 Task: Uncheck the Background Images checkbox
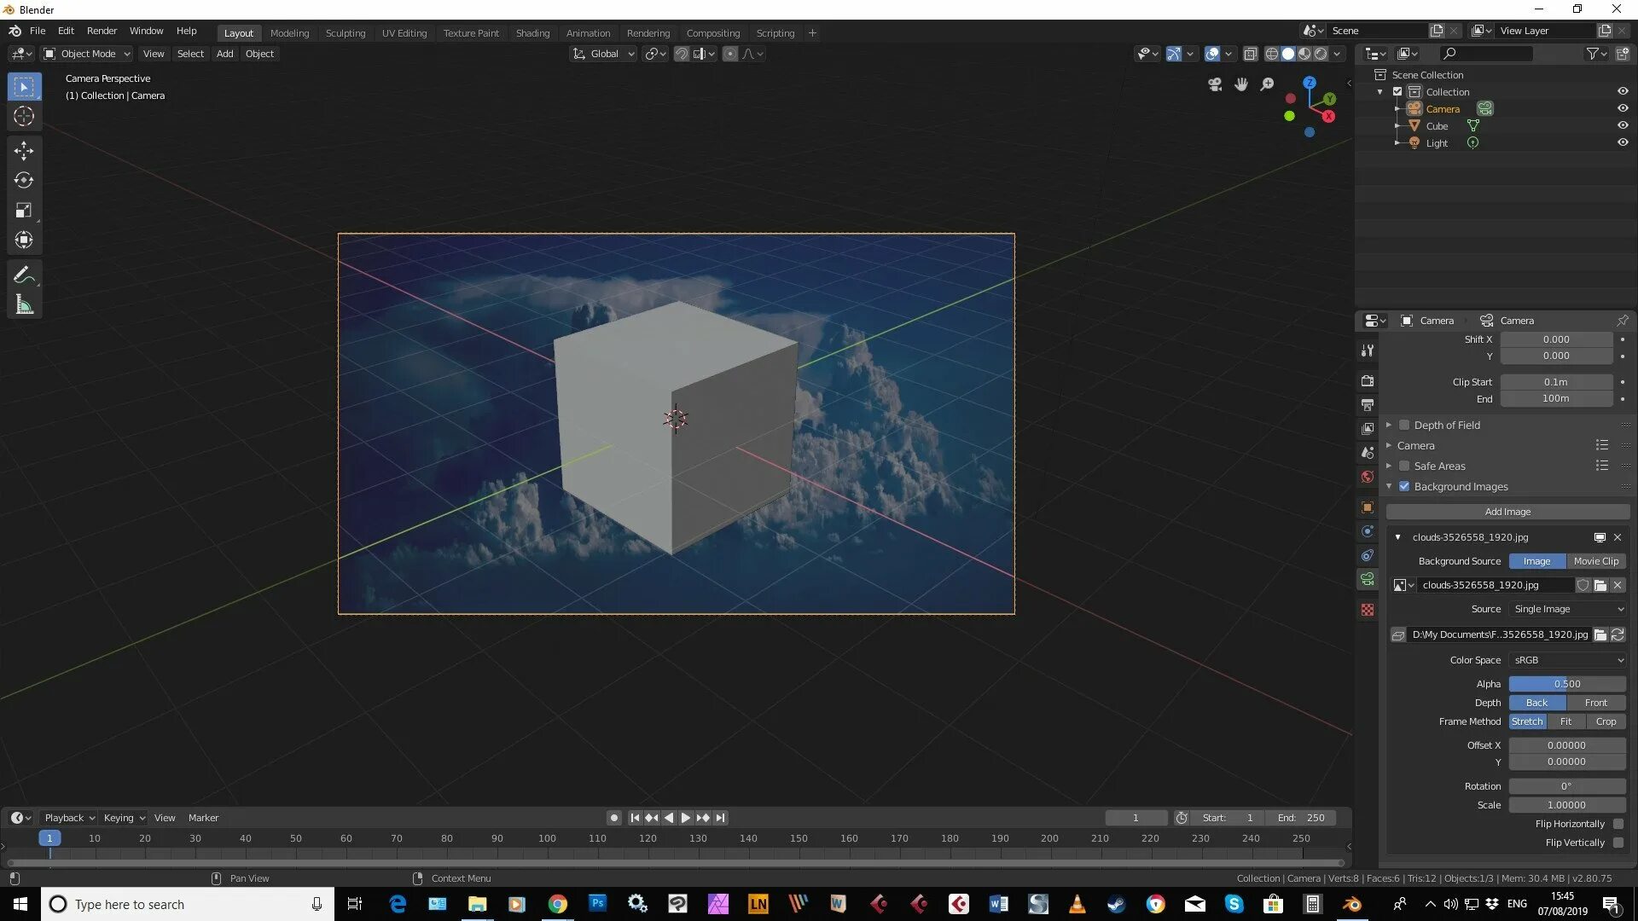point(1404,486)
